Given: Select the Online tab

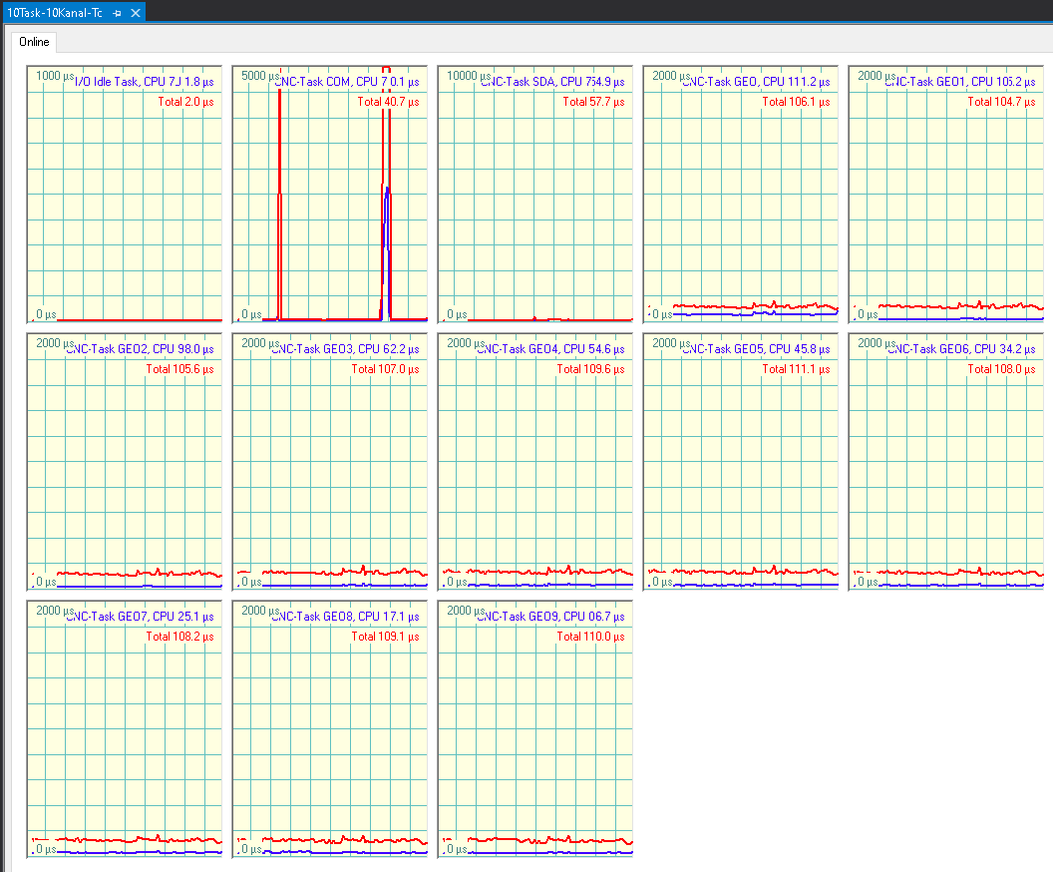Looking at the screenshot, I should pyautogui.click(x=34, y=42).
